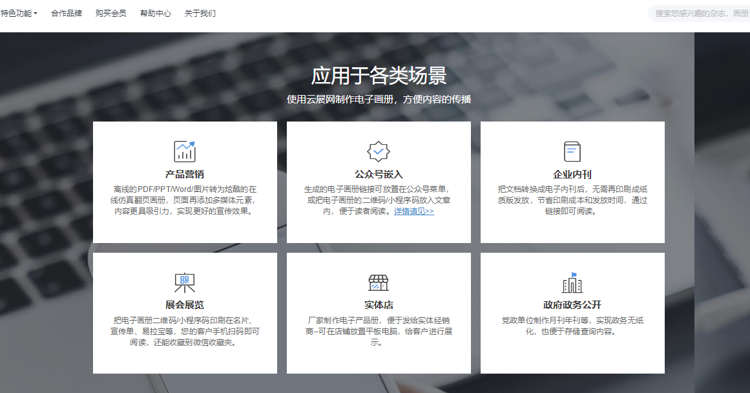The width and height of the screenshot is (750, 393).
Task: Select the 实体店 card title
Action: [379, 305]
